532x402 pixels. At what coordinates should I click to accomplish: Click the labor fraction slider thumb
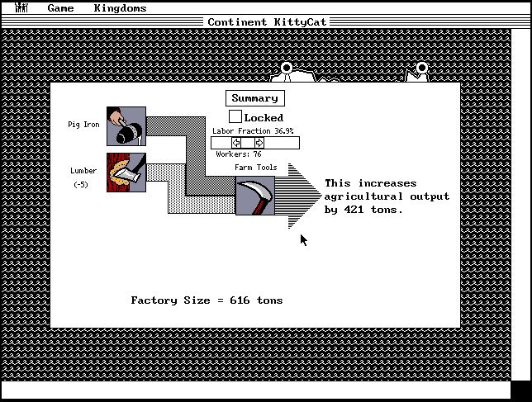click(248, 143)
